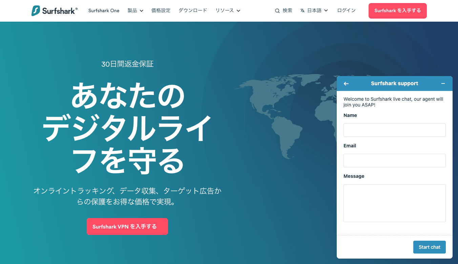Focus the Email input field
Image resolution: width=458 pixels, height=264 pixels.
click(395, 161)
